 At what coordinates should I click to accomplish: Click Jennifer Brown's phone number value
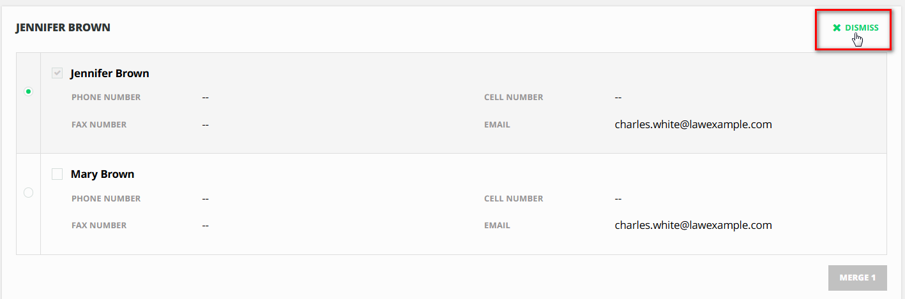click(206, 98)
